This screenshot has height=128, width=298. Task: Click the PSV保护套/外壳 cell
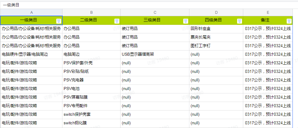click(x=91, y=63)
